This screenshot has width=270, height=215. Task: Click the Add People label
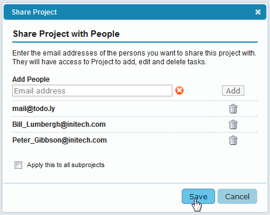[31, 79]
